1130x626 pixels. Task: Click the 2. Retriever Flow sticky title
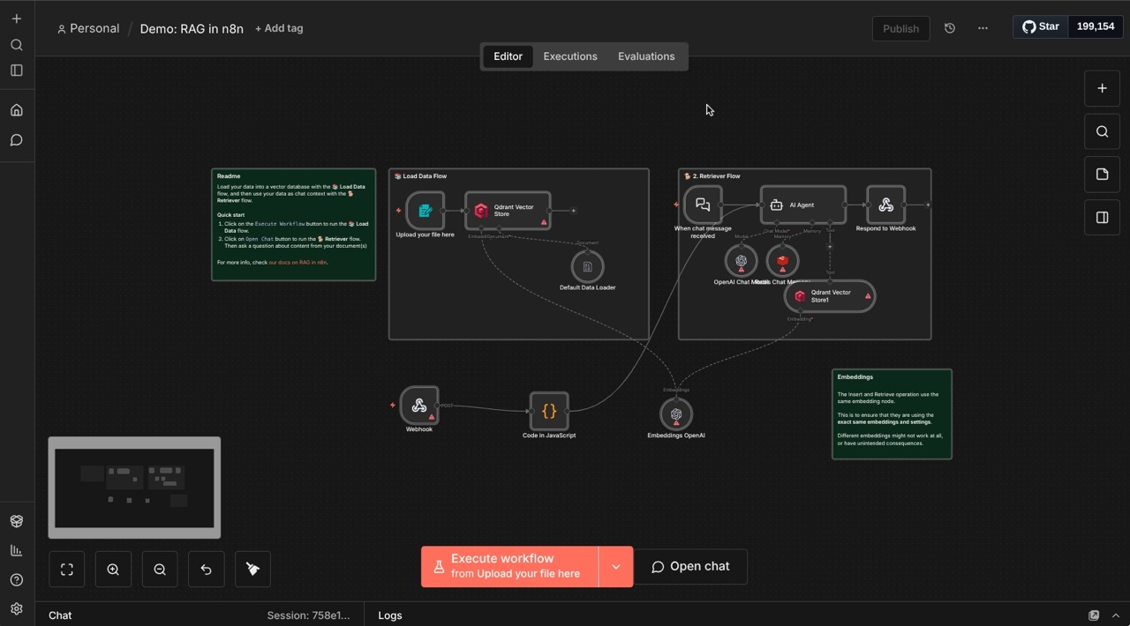(712, 176)
